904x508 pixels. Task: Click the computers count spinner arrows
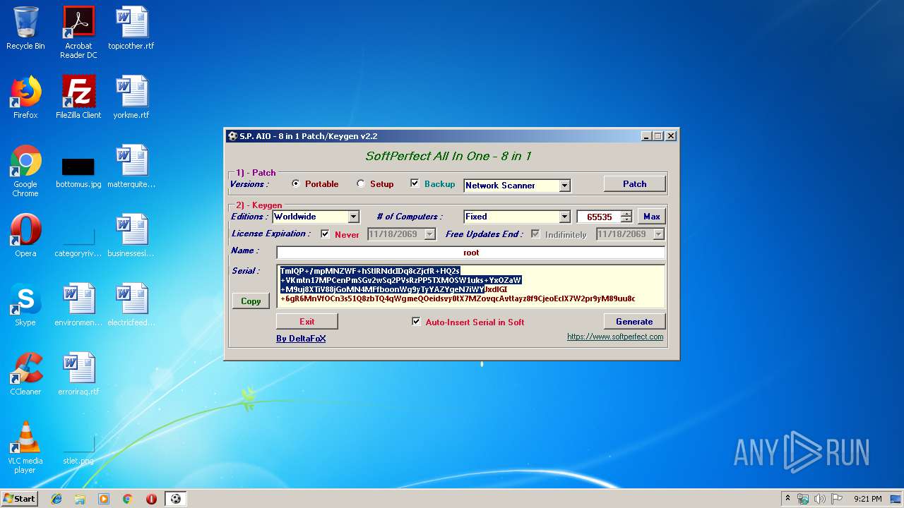pos(626,217)
